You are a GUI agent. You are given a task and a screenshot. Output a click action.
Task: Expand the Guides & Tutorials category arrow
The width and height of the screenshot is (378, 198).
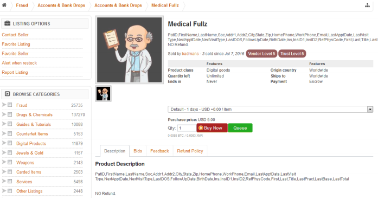tap(4, 124)
